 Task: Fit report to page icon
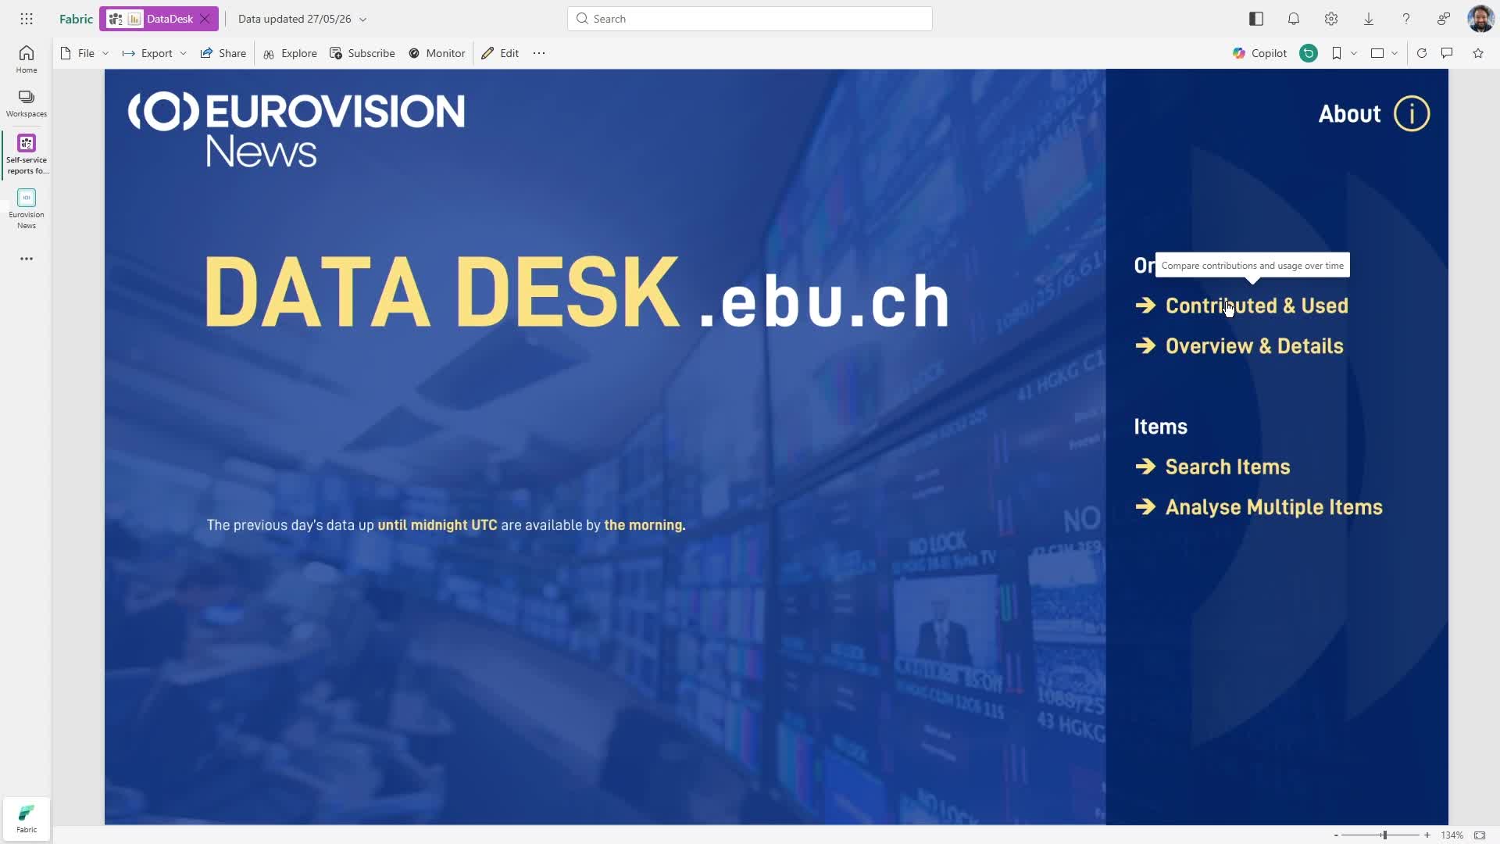coord(1480,835)
